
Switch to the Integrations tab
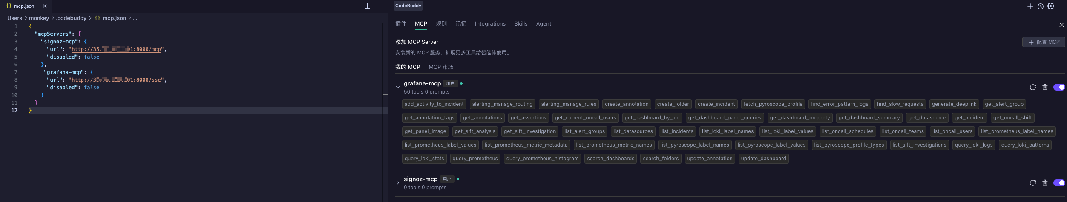pos(490,24)
